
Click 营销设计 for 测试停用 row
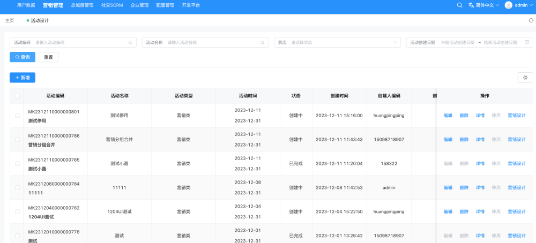pos(517,116)
